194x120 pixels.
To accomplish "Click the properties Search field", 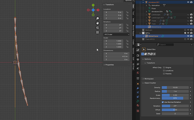I will pyautogui.click(x=165, y=45).
